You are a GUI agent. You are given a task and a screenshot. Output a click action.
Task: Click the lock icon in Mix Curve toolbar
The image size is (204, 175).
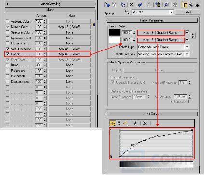pyautogui.click(x=135, y=123)
